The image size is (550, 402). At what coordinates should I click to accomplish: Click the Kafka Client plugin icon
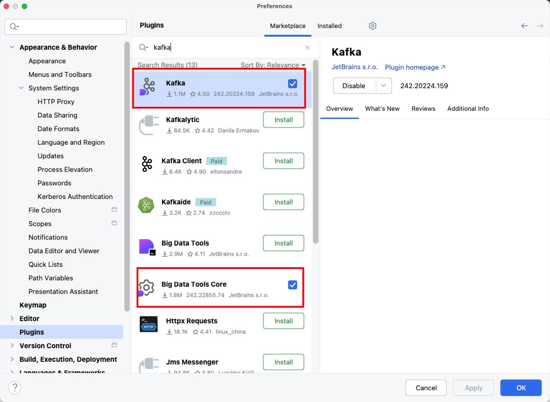pyautogui.click(x=147, y=165)
